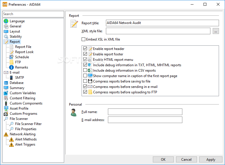Click the Apply button

click(211, 159)
